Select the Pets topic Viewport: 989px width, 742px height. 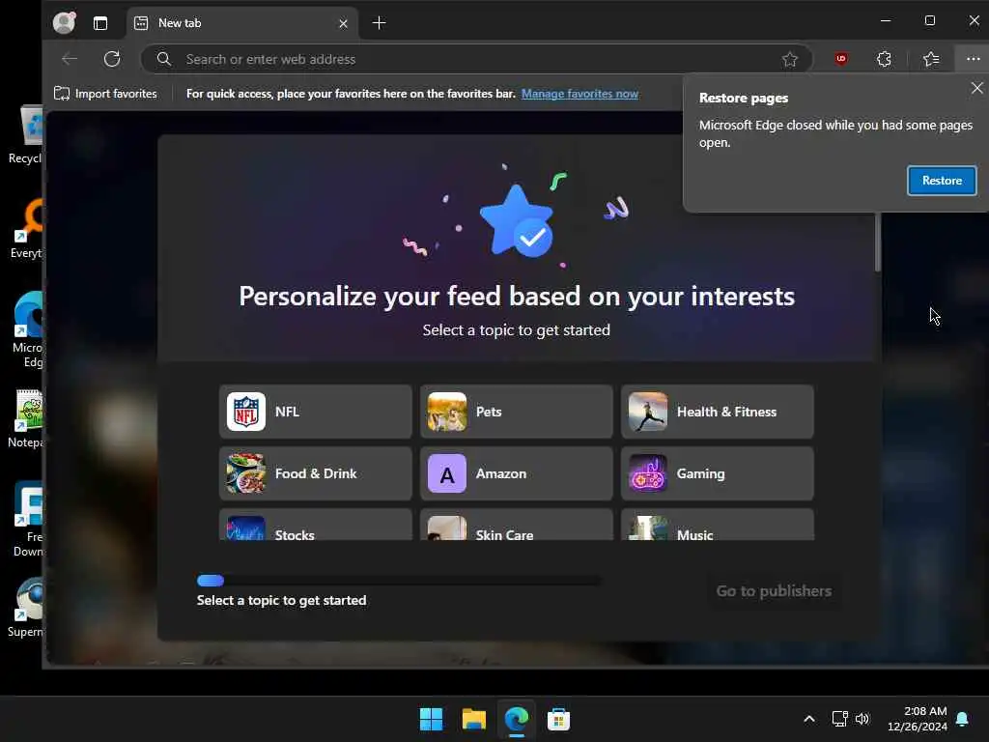click(517, 412)
